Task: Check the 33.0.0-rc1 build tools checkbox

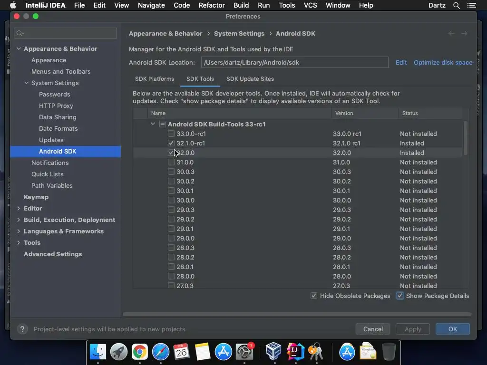Action: click(x=171, y=134)
